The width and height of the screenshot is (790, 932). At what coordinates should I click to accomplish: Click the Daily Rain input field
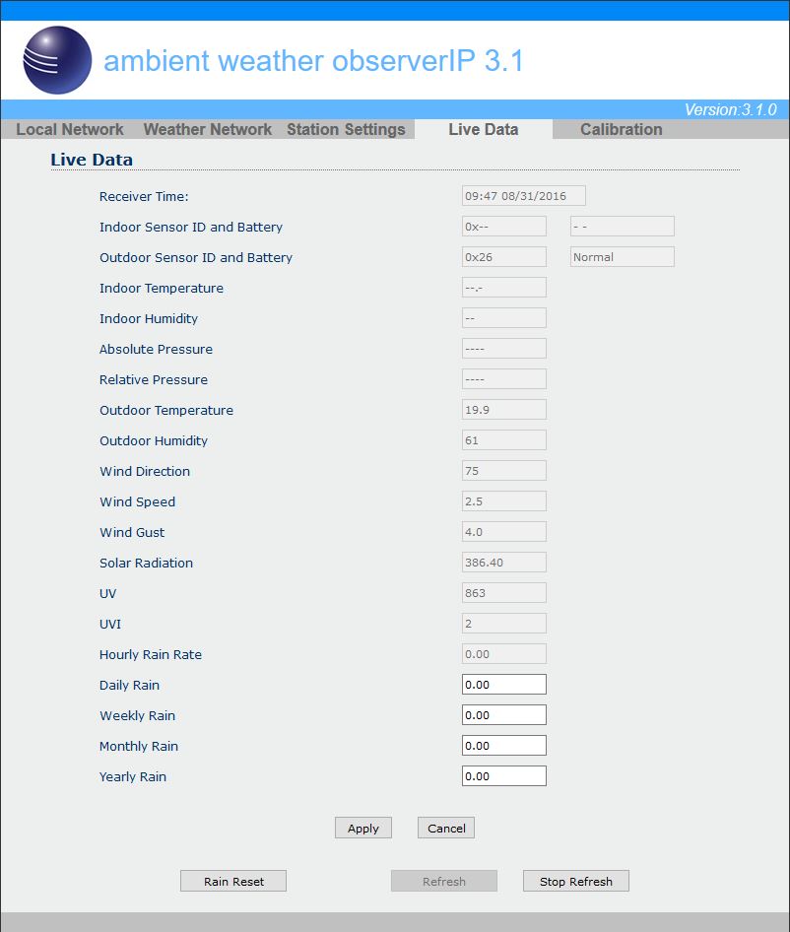(504, 684)
